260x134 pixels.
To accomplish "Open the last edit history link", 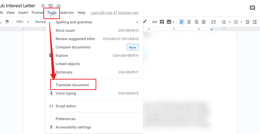I will [115, 13].
